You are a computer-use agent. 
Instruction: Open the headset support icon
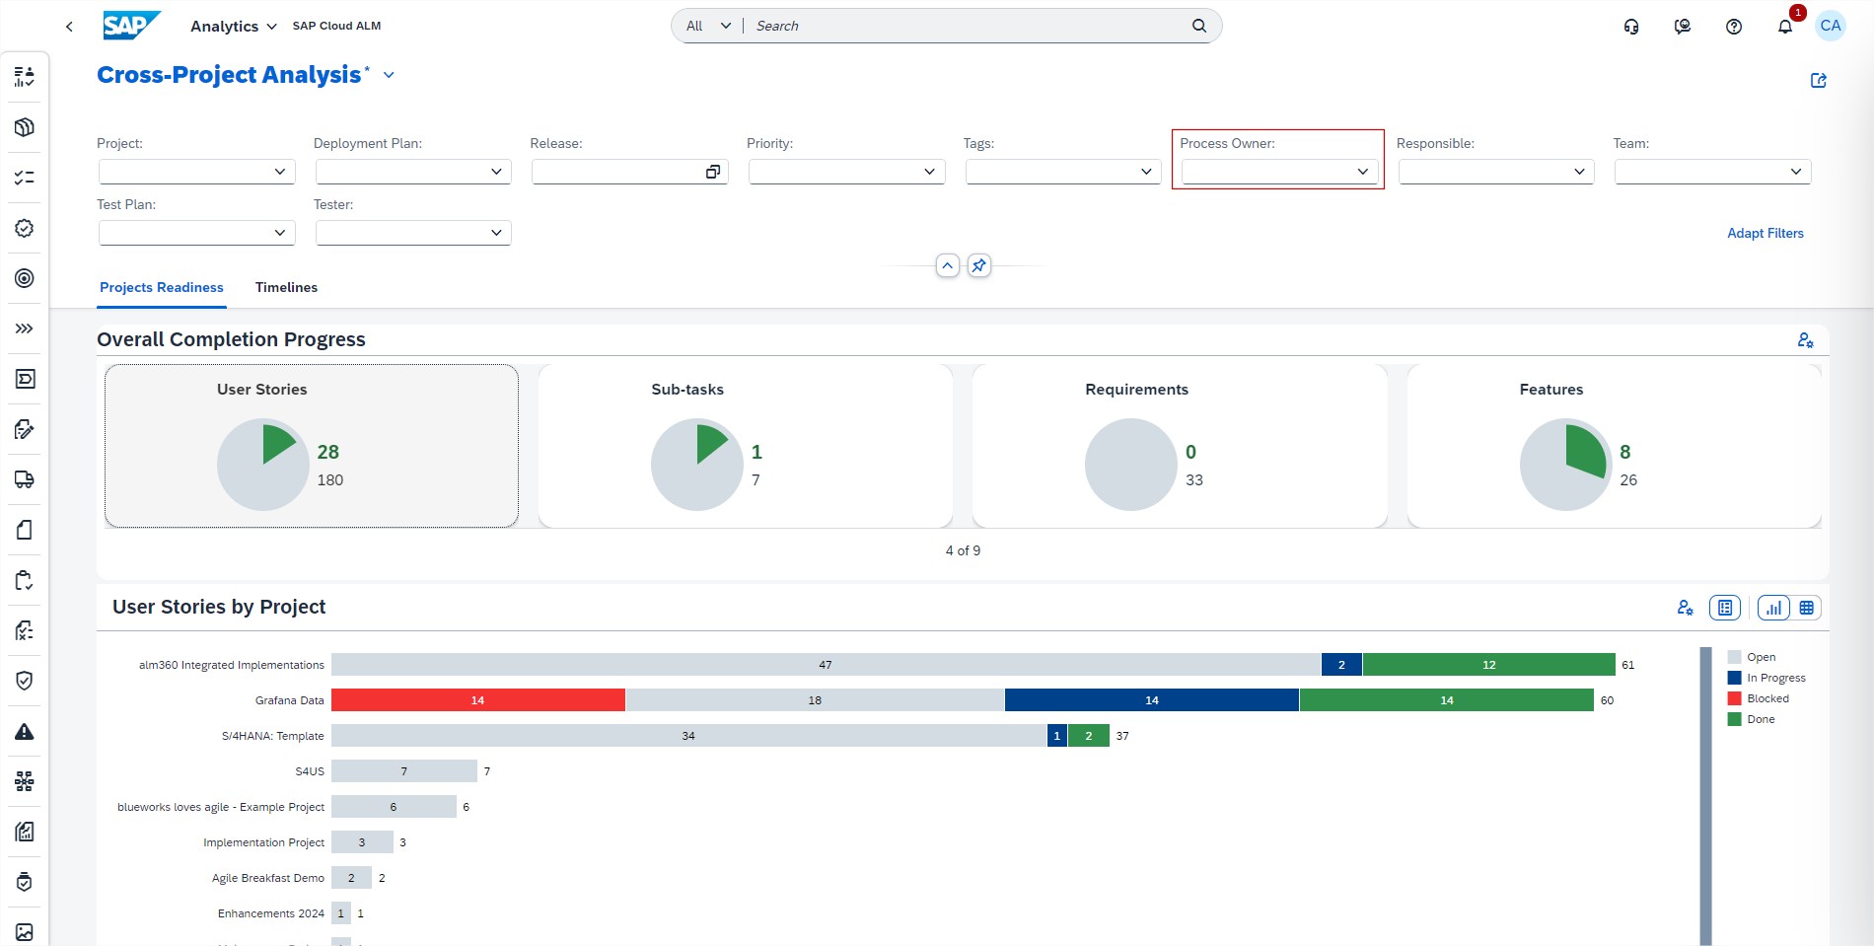pyautogui.click(x=1630, y=27)
